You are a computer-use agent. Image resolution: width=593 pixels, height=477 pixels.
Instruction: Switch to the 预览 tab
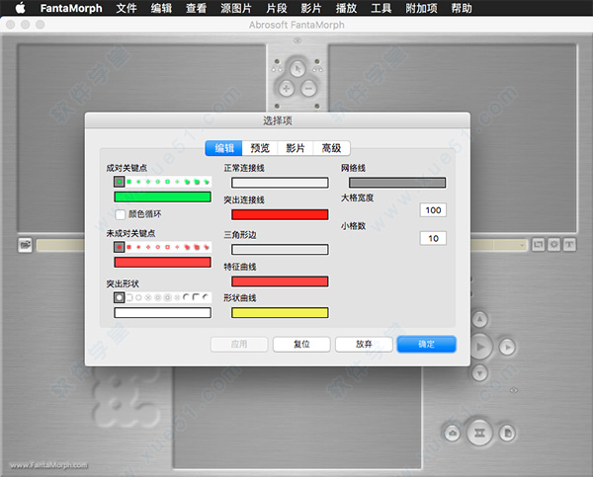(x=260, y=148)
